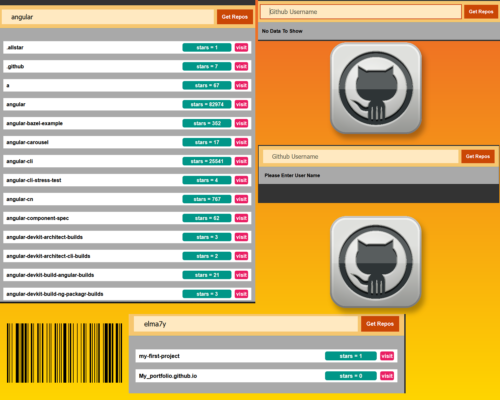Click visit for angular-bazel-example

(241, 123)
